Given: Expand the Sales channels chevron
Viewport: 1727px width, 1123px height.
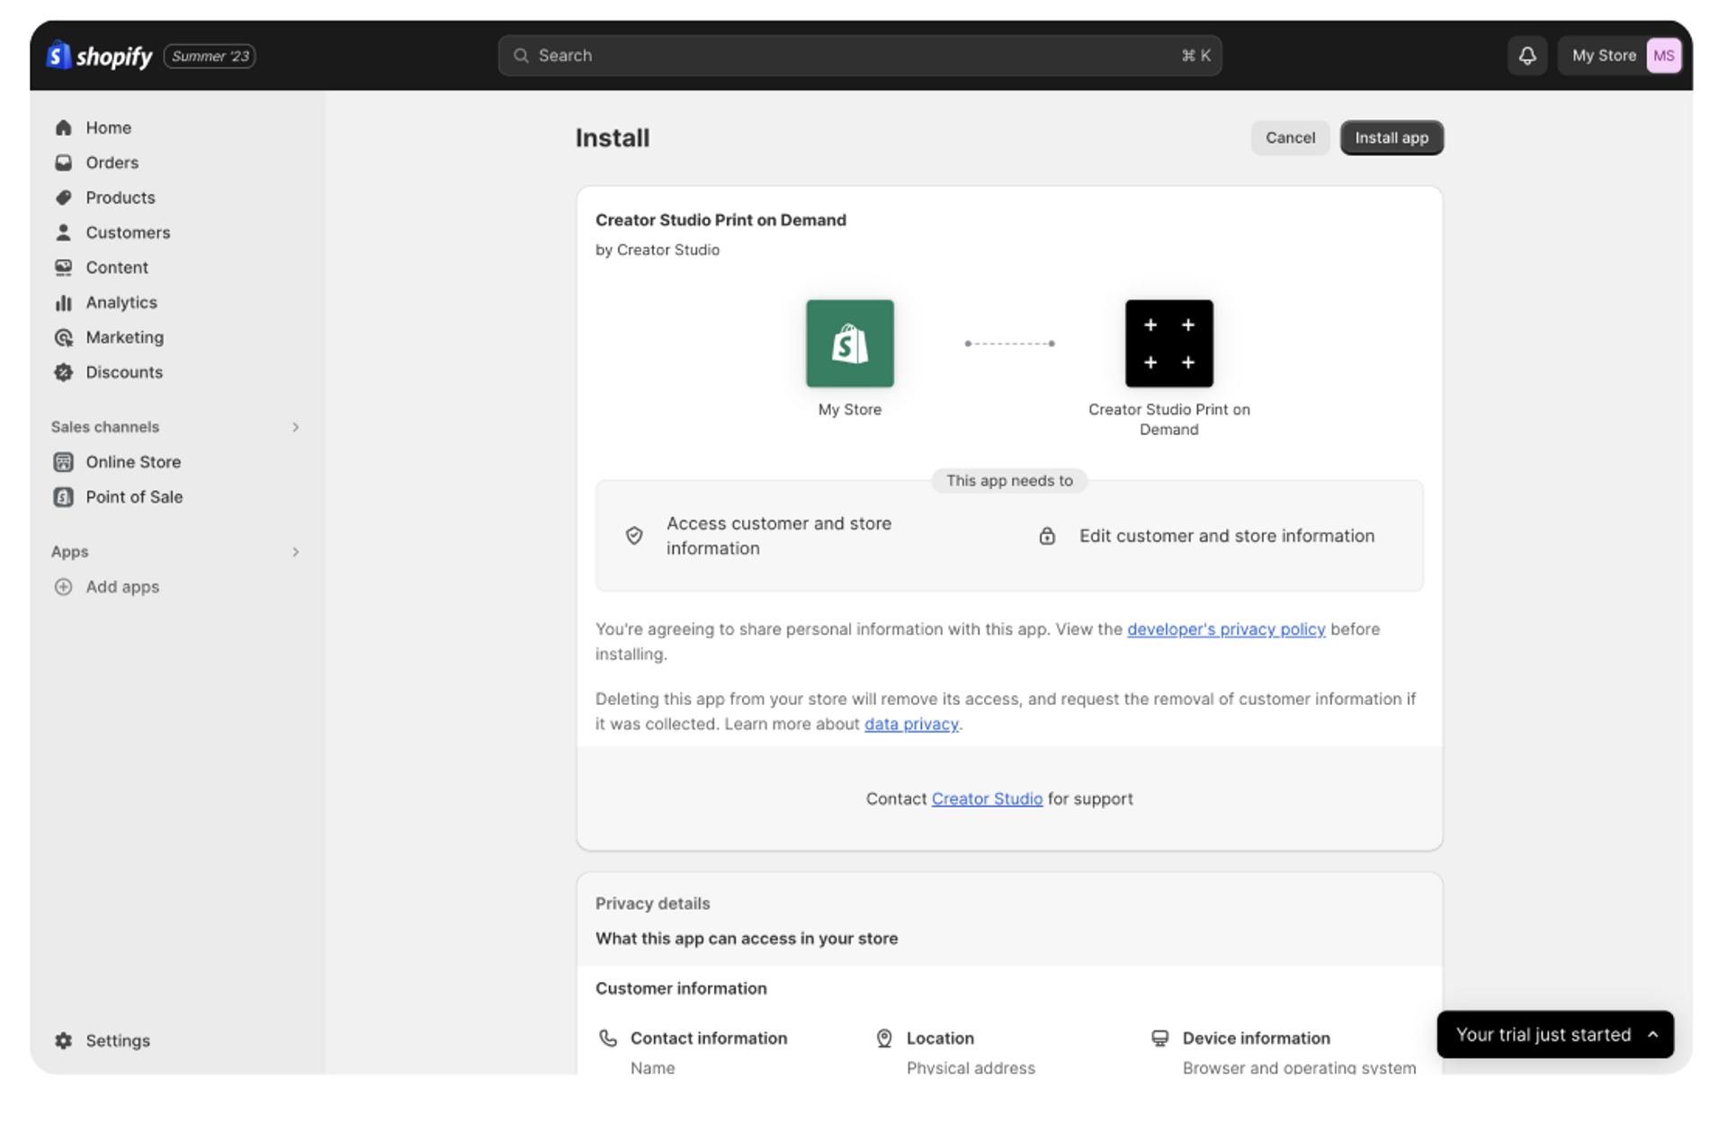Looking at the screenshot, I should [295, 427].
